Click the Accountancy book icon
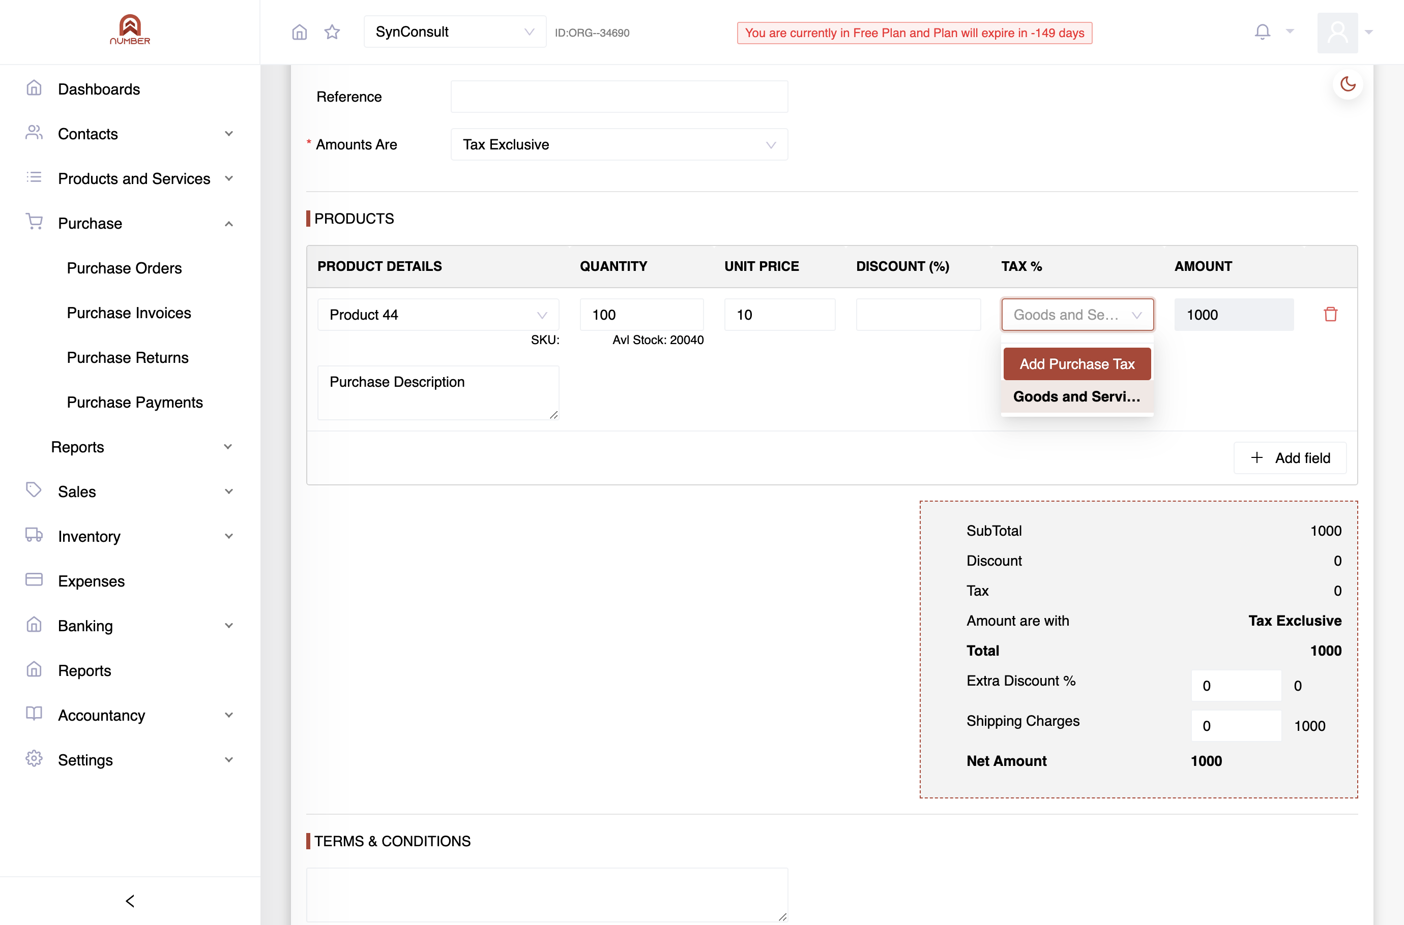Viewport: 1404px width, 925px height. pos(34,714)
